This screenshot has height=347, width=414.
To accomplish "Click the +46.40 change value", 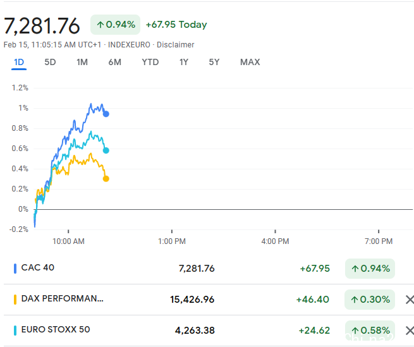I will 313,300.
